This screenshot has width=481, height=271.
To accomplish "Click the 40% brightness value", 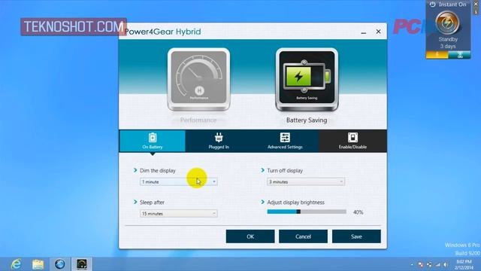I will tap(358, 212).
